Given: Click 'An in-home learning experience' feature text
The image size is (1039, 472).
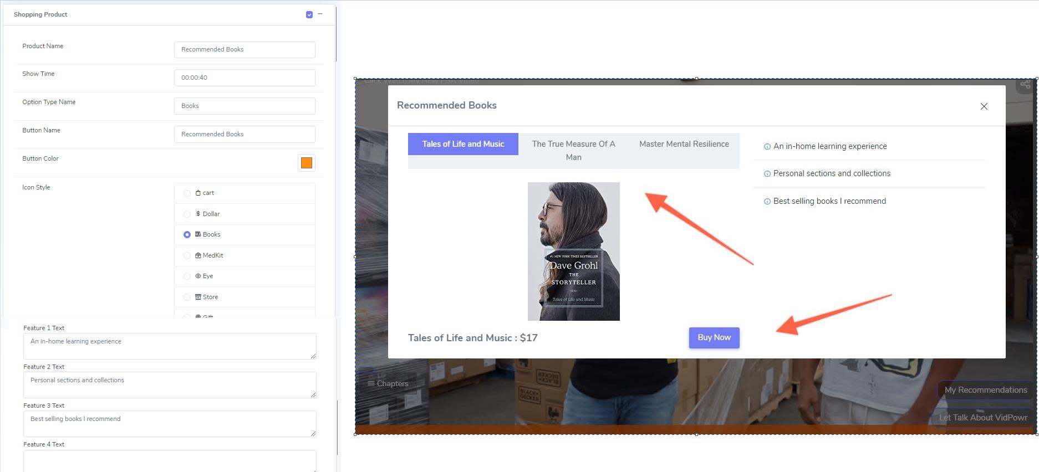Looking at the screenshot, I should pyautogui.click(x=830, y=146).
